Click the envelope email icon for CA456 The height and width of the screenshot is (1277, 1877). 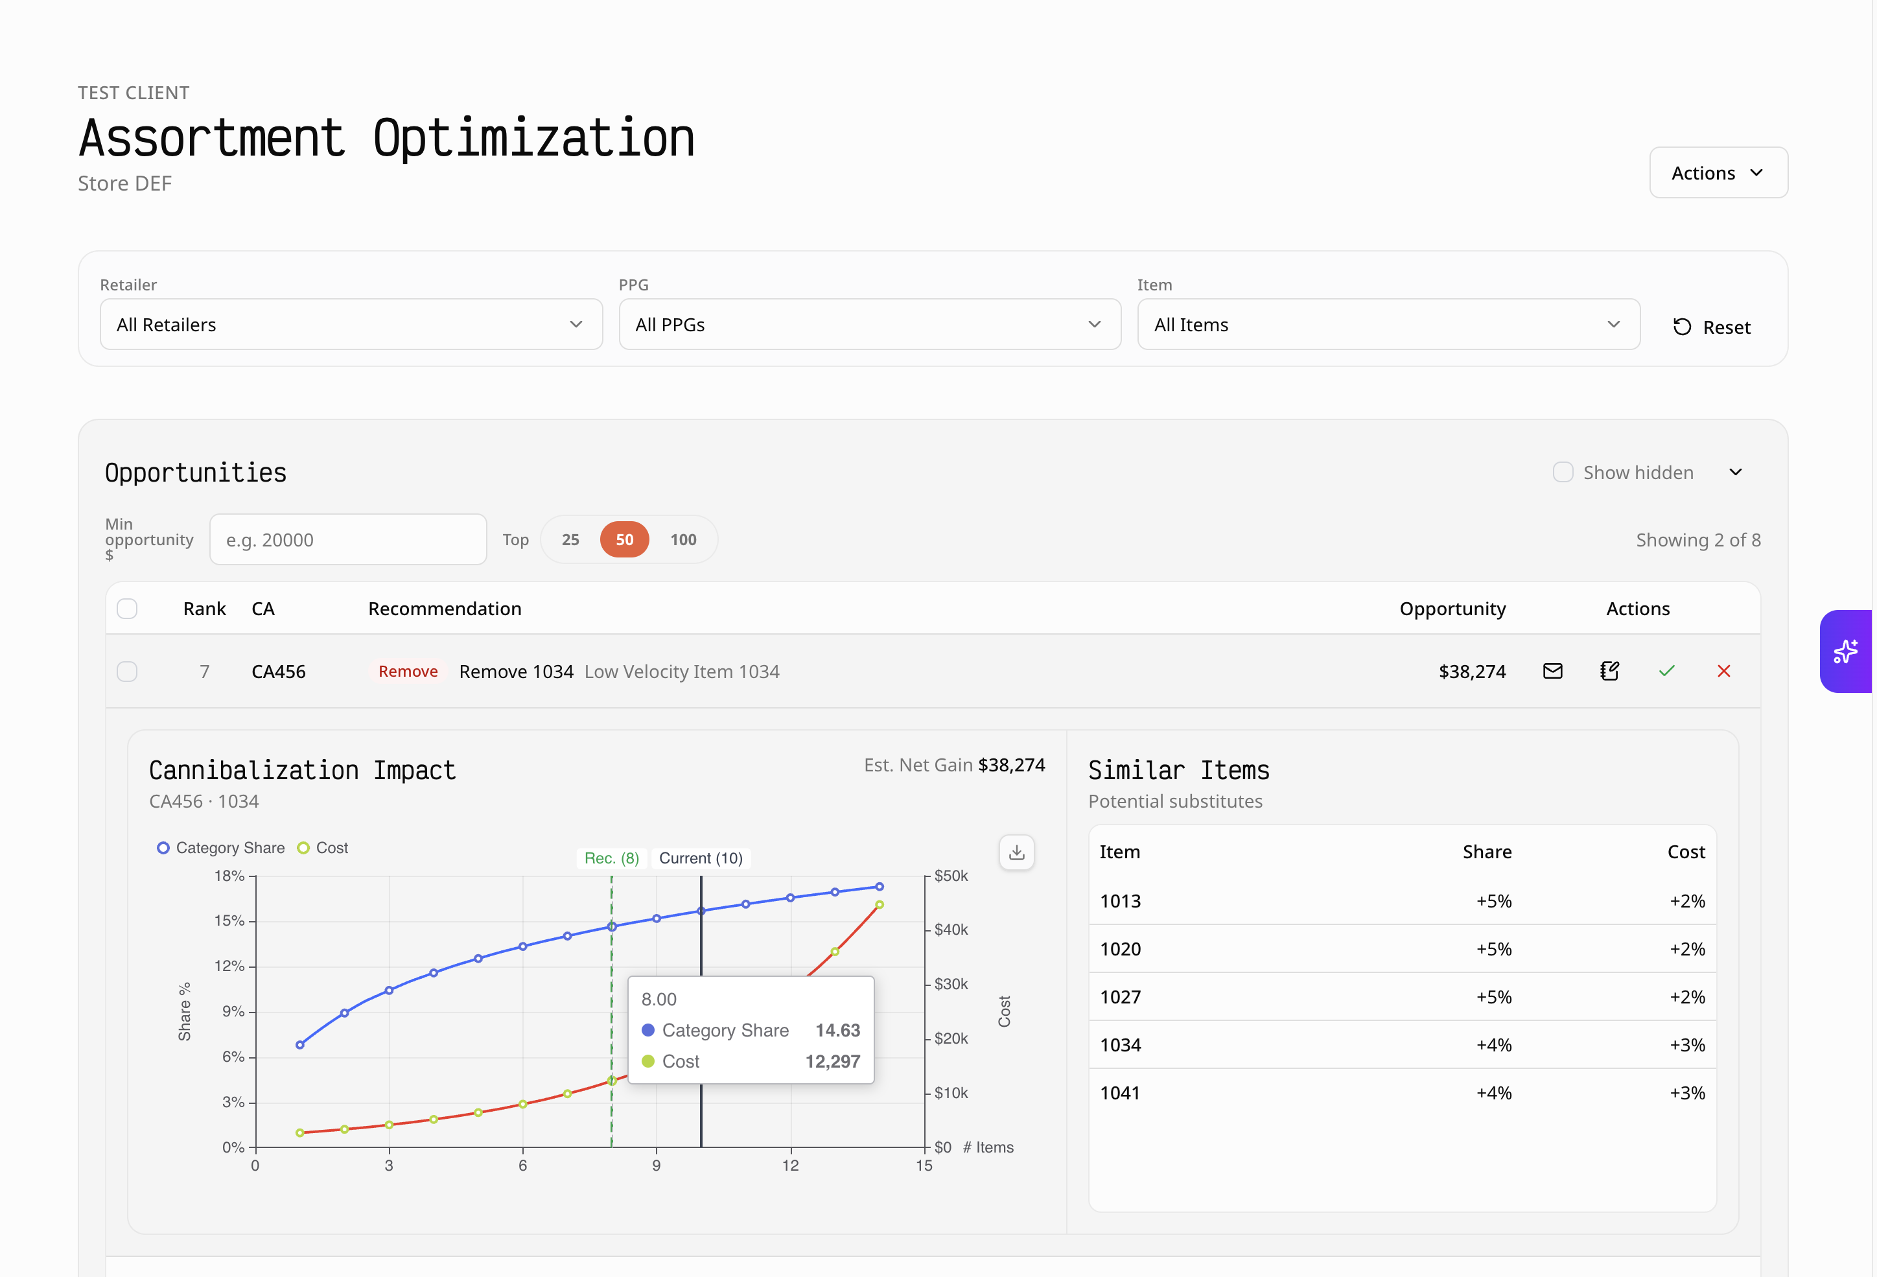click(1552, 671)
